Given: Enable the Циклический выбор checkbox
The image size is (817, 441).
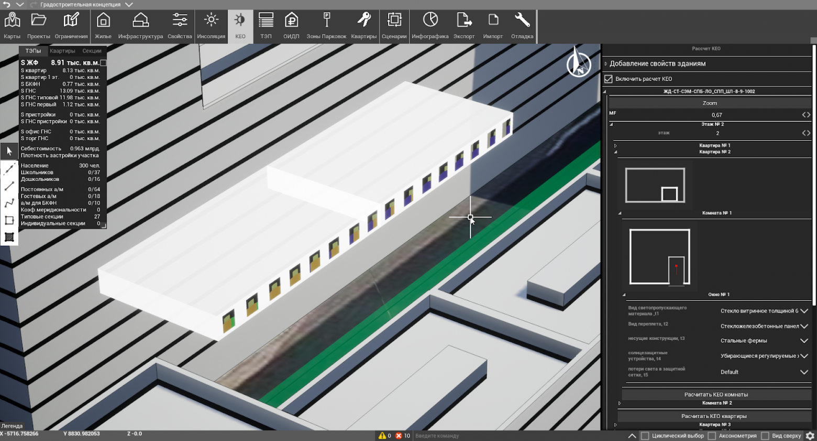Looking at the screenshot, I should (x=645, y=436).
